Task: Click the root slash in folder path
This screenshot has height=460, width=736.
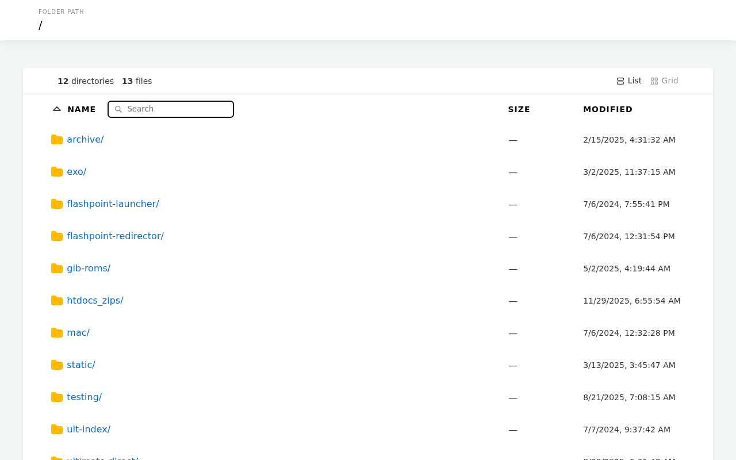Action: coord(40,25)
